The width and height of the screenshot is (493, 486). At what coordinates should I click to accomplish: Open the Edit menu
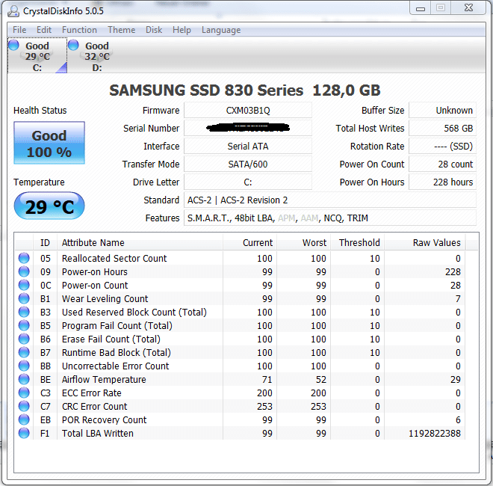point(44,30)
